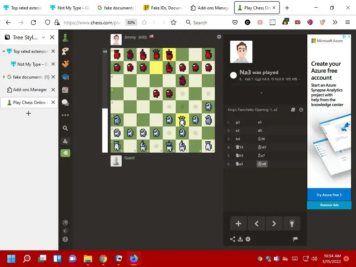Open the language globe icon
Viewport: 356px width, 267px height.
pos(65,223)
